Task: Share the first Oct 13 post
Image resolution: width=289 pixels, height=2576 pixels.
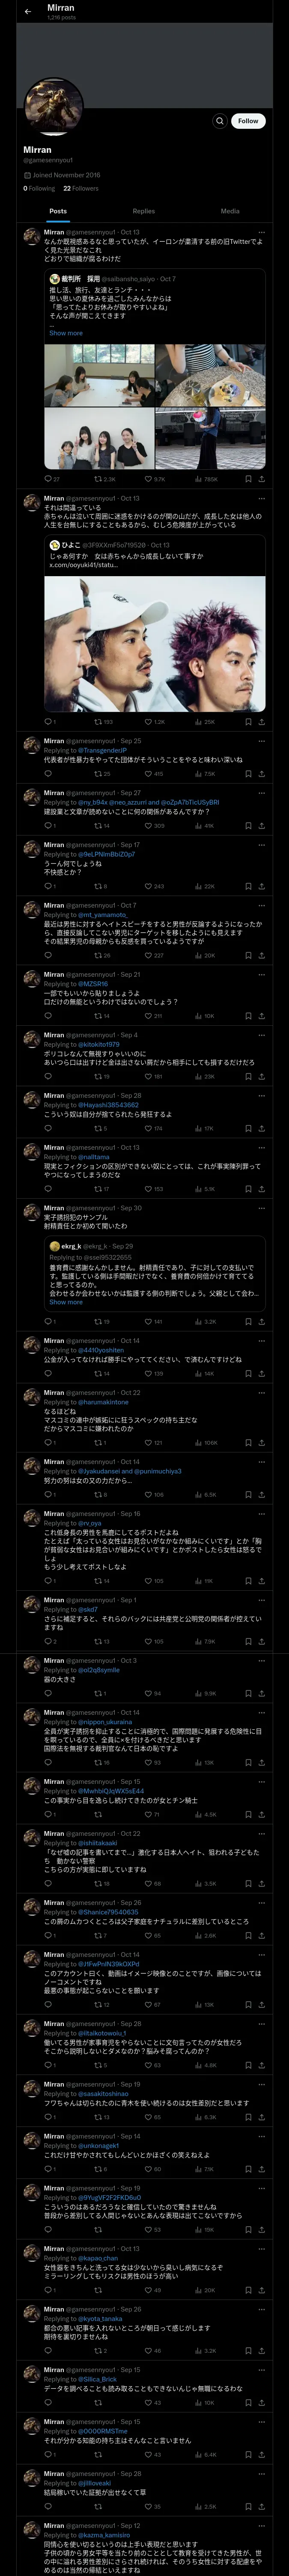Action: 262,479
